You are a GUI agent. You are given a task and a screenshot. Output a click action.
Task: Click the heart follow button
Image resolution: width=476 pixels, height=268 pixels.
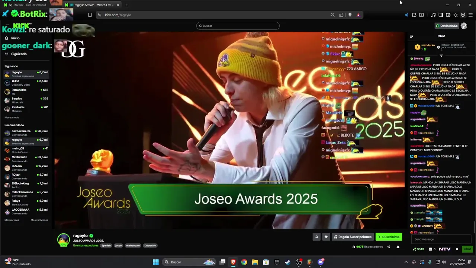[x=326, y=237]
